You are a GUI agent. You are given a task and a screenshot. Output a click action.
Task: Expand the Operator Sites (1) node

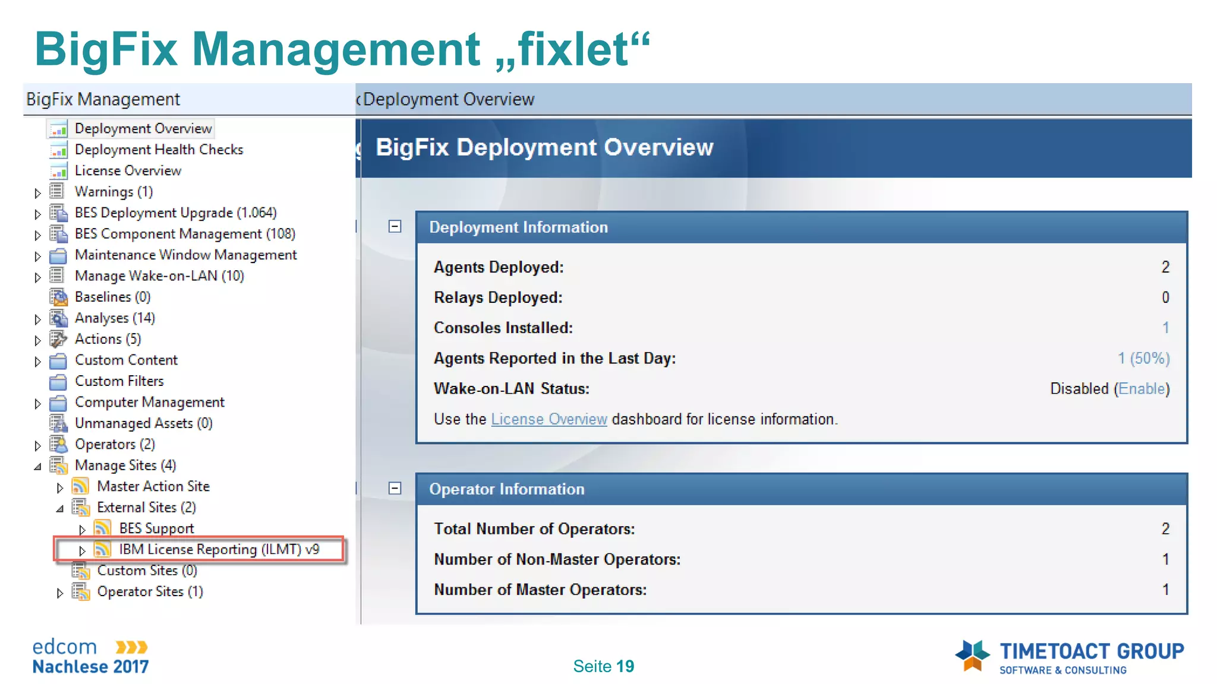point(60,593)
